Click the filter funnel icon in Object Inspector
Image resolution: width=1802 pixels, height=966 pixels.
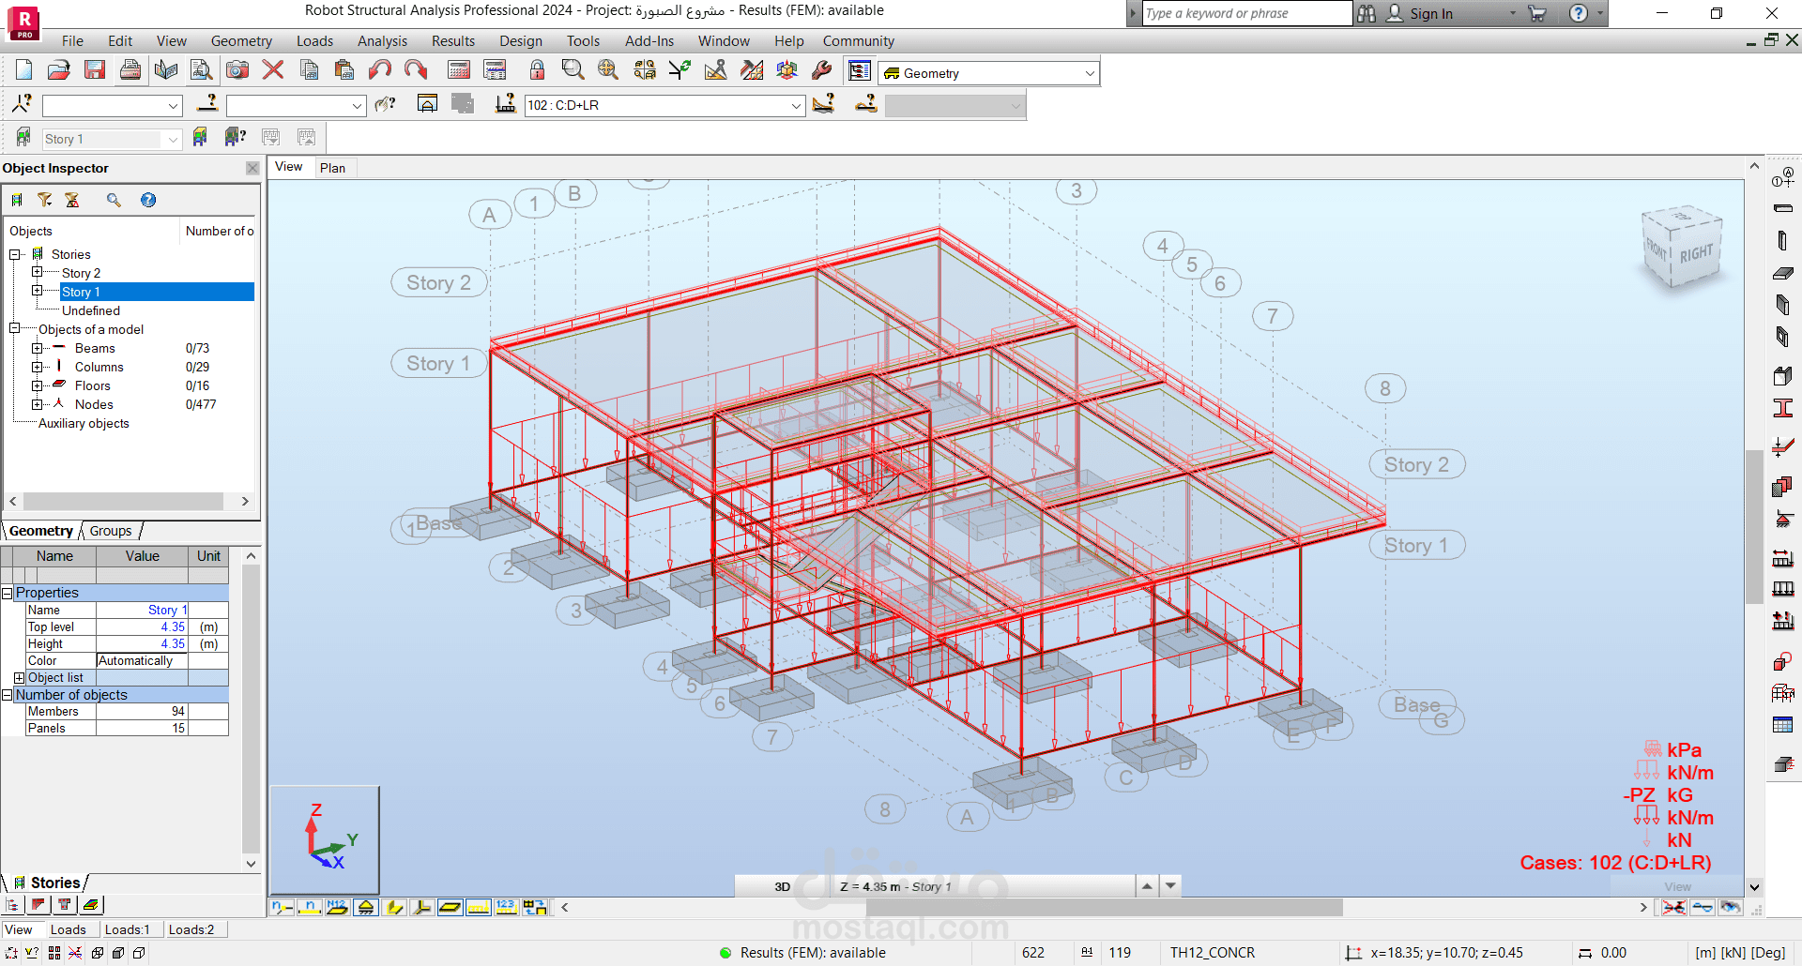click(44, 200)
